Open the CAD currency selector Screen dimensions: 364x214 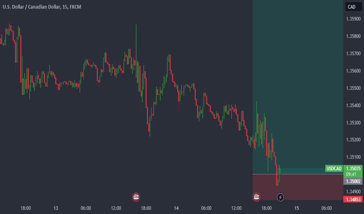[x=353, y=7]
